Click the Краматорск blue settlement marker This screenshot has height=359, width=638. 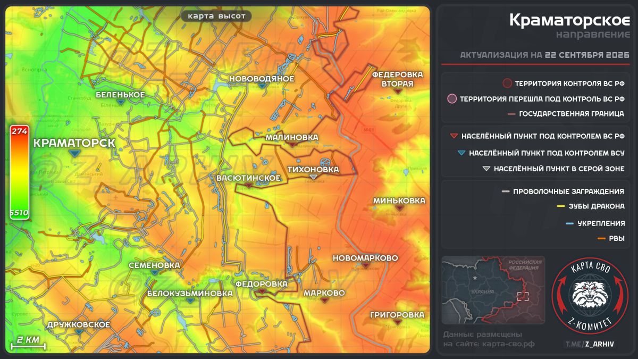[x=75, y=153]
